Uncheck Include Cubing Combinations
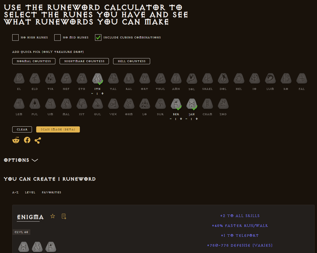Image resolution: width=317 pixels, height=253 pixels. tap(98, 38)
